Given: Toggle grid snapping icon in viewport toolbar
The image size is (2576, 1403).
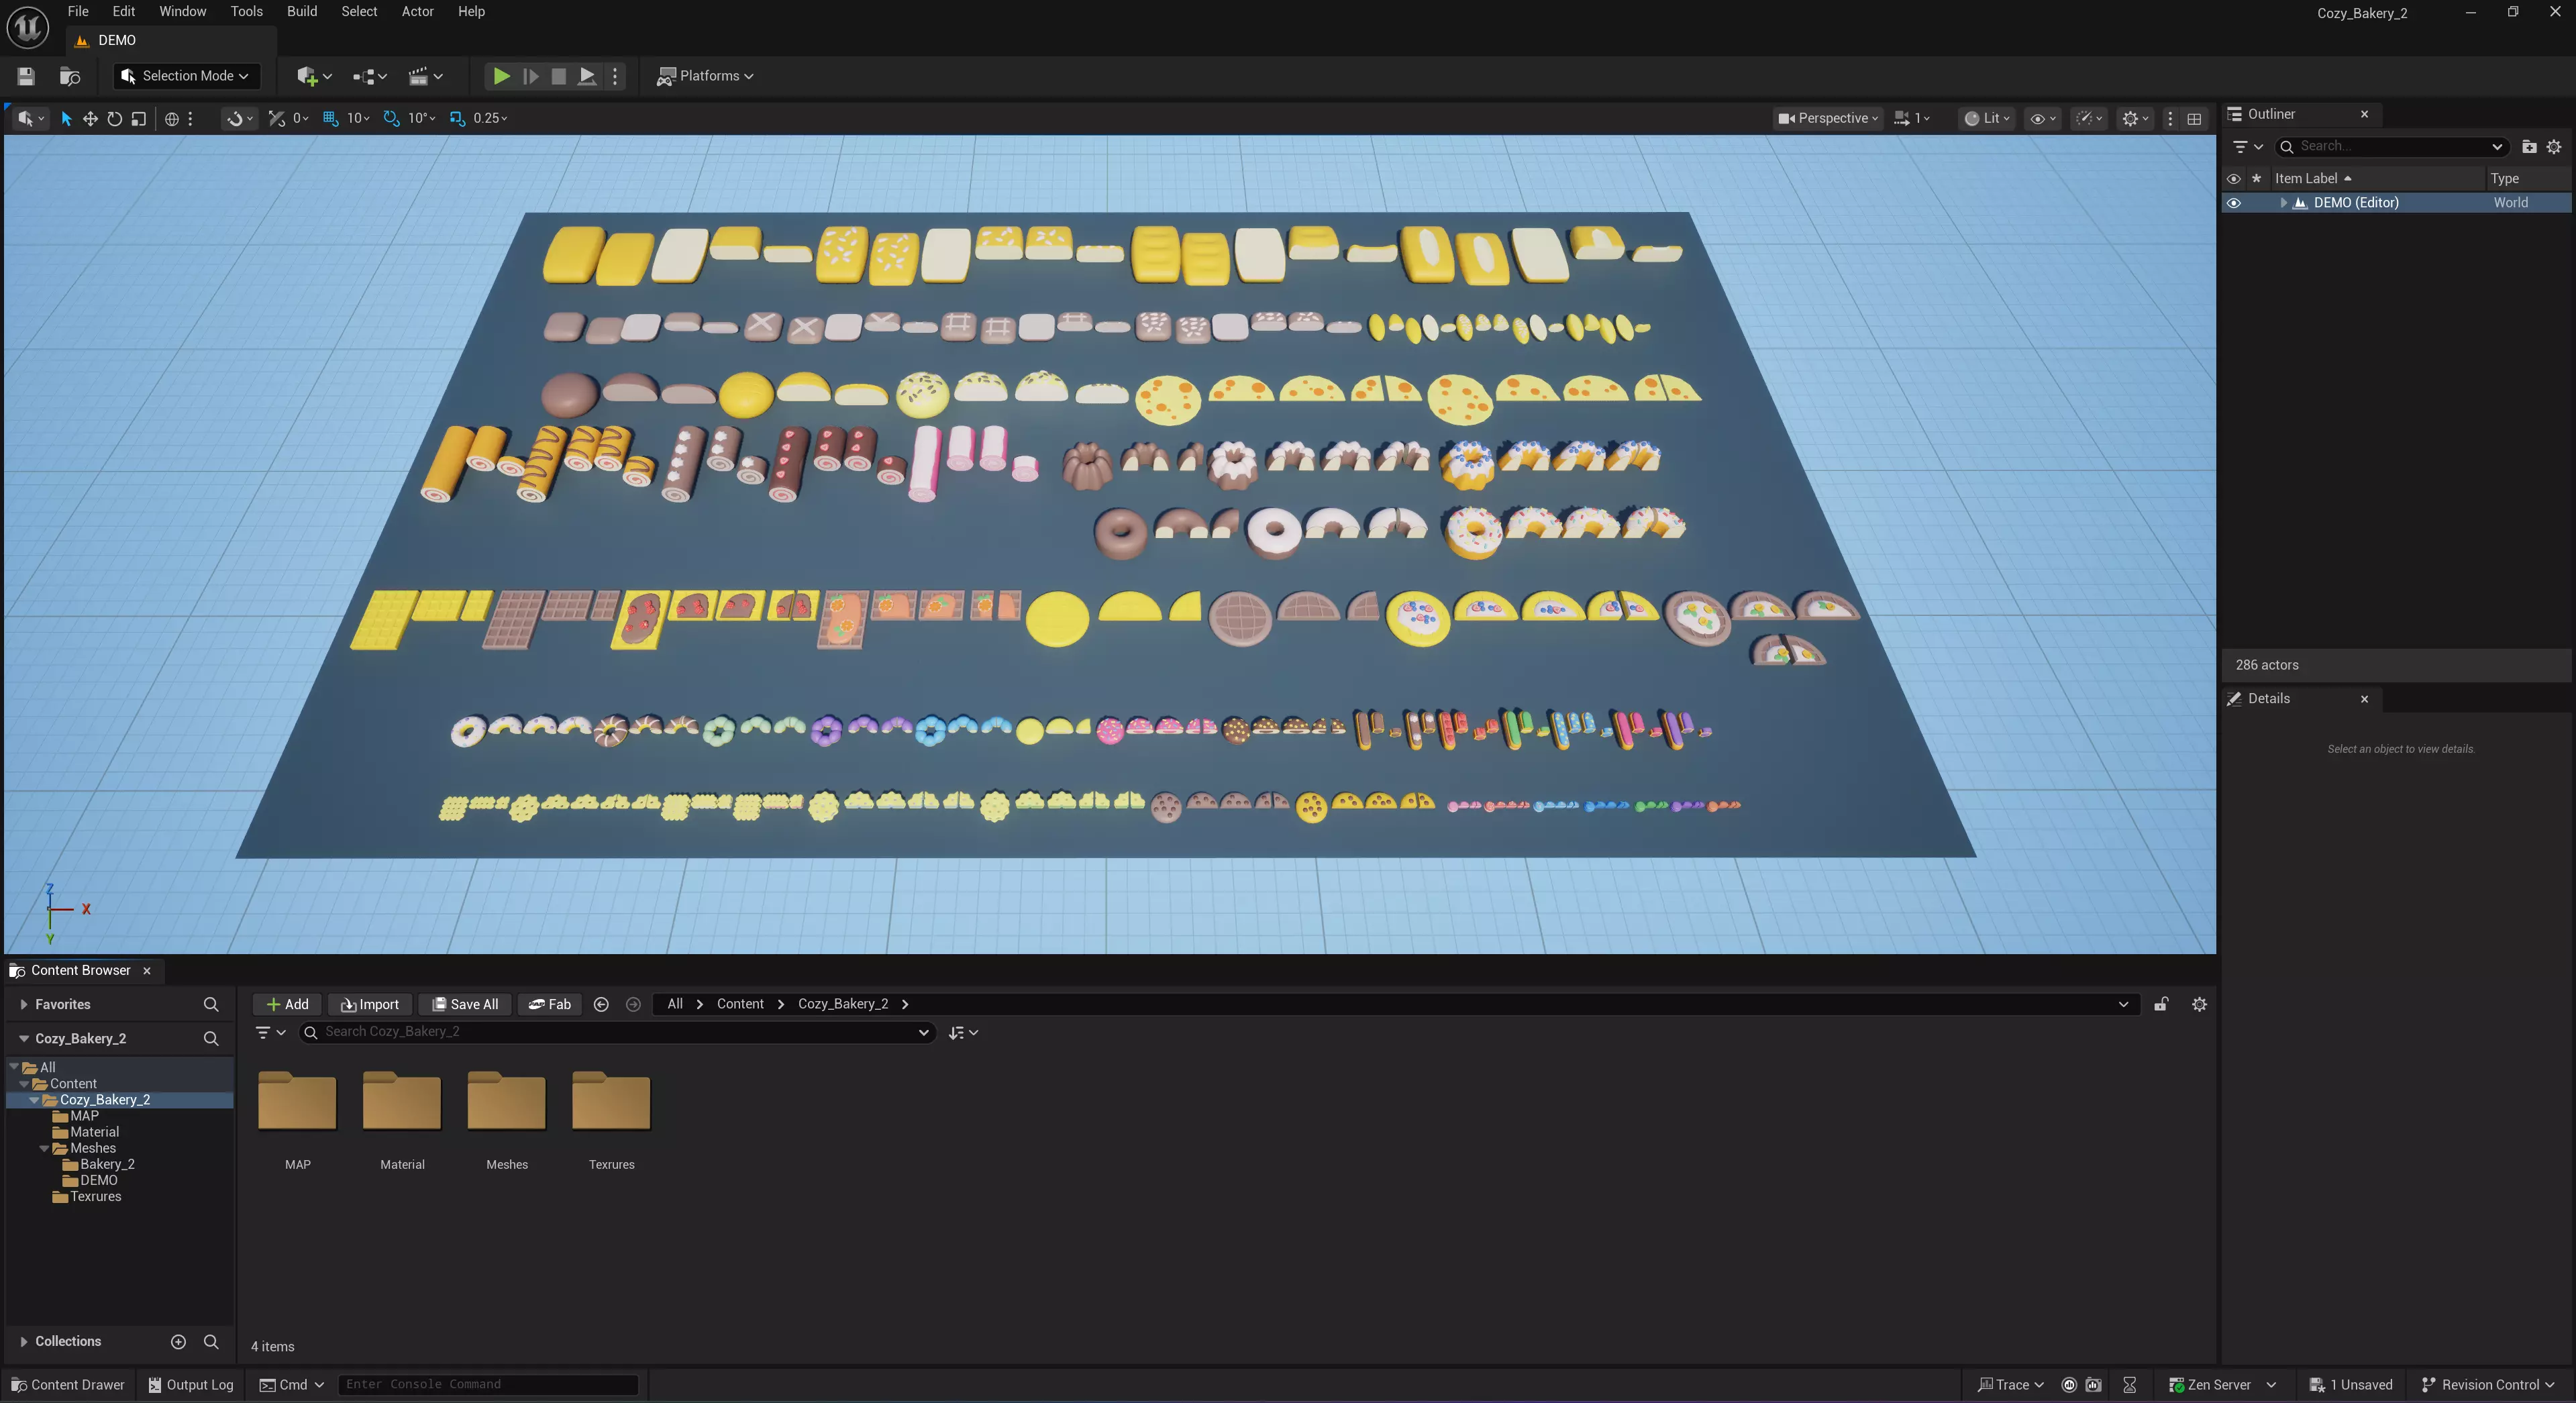Looking at the screenshot, I should click(330, 118).
